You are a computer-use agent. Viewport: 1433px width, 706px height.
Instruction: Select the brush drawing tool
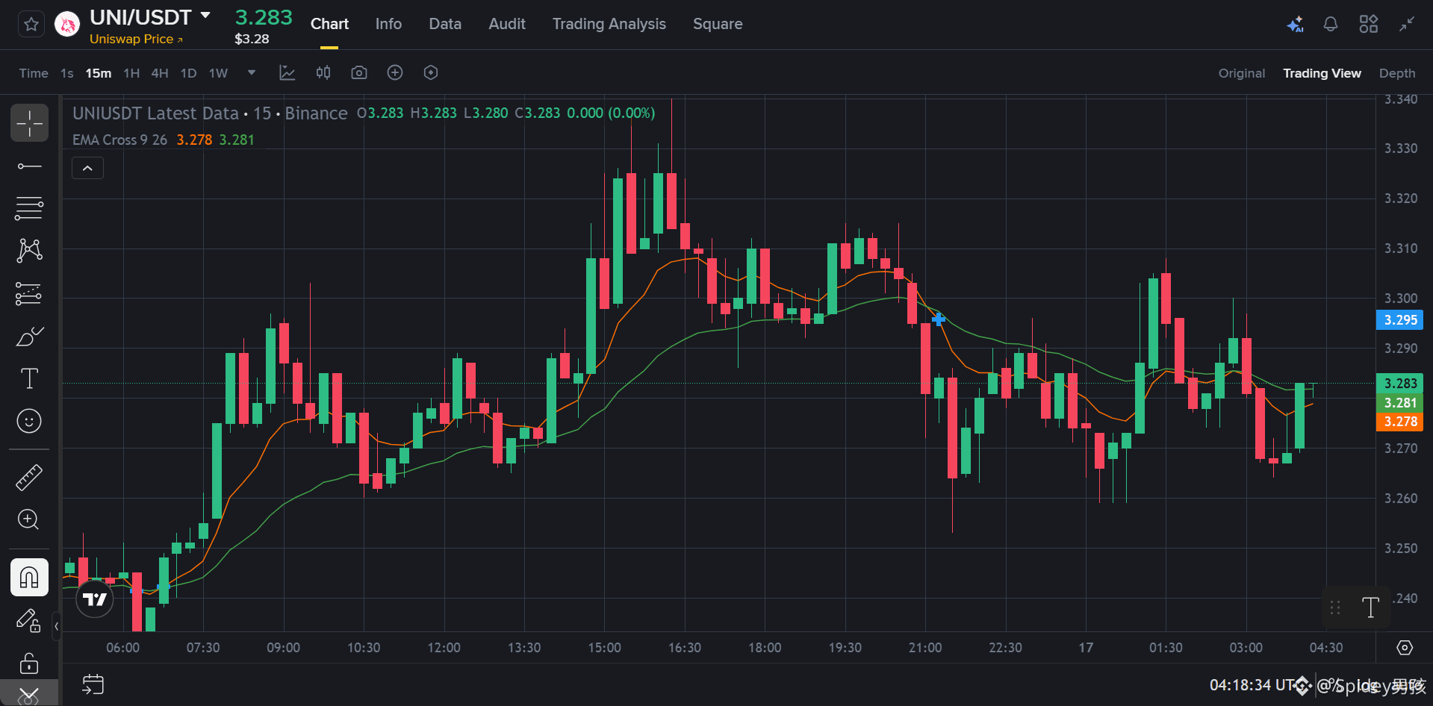29,337
